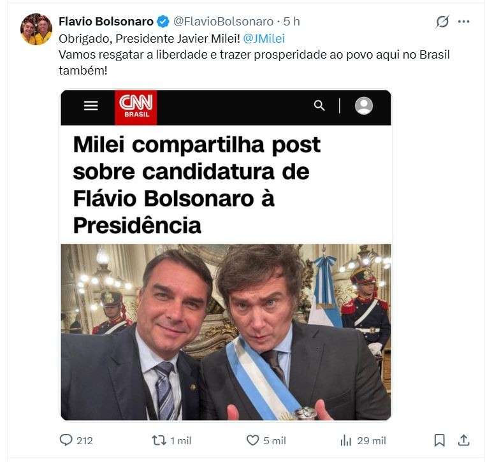485x462 pixels.
Task: Click the magnifier search icon in image
Action: pos(319,106)
